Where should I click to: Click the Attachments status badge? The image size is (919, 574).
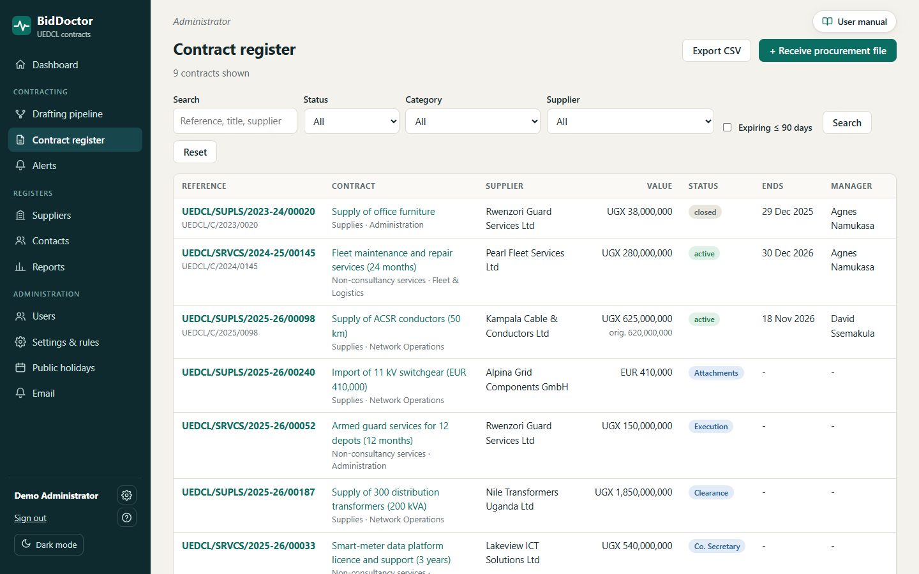point(716,372)
